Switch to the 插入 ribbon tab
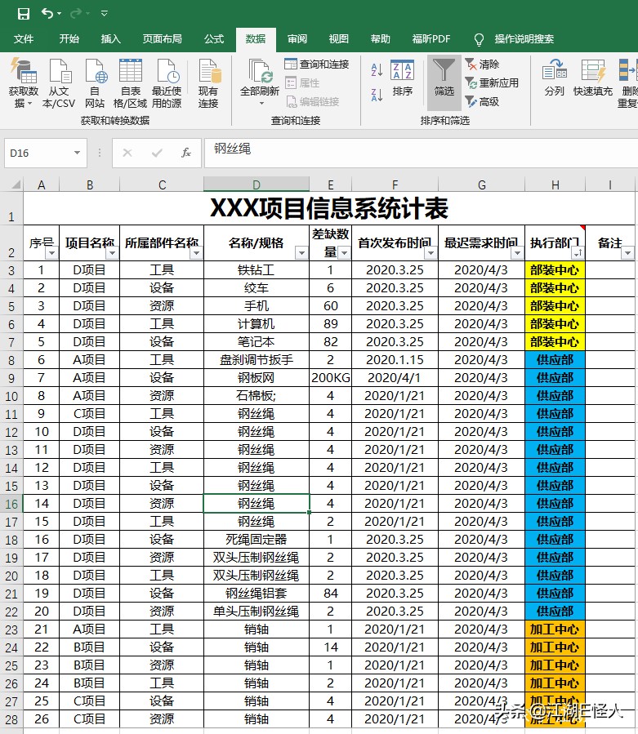 (110, 39)
